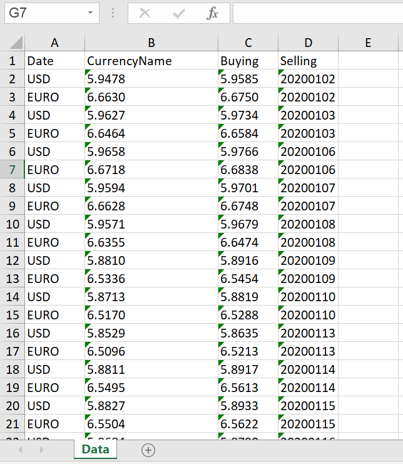Expand the Name Box dropdown arrow
This screenshot has width=403, height=464.
click(x=91, y=13)
